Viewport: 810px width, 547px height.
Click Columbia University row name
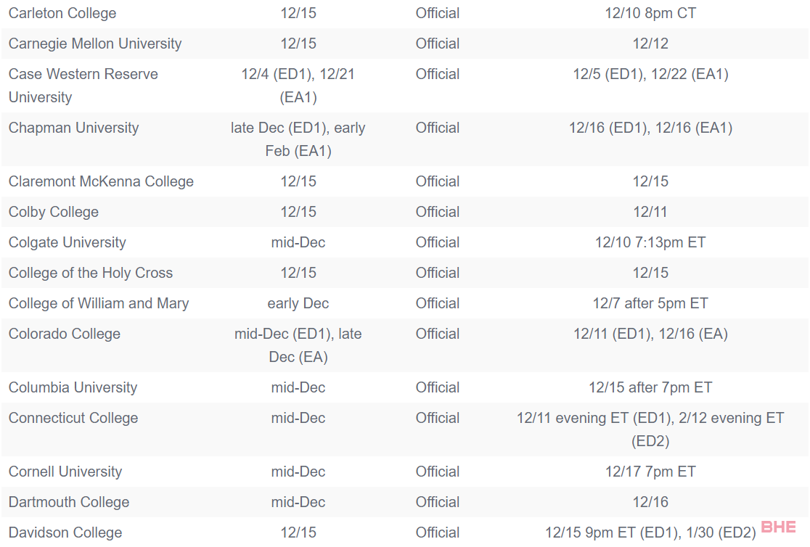tap(73, 387)
